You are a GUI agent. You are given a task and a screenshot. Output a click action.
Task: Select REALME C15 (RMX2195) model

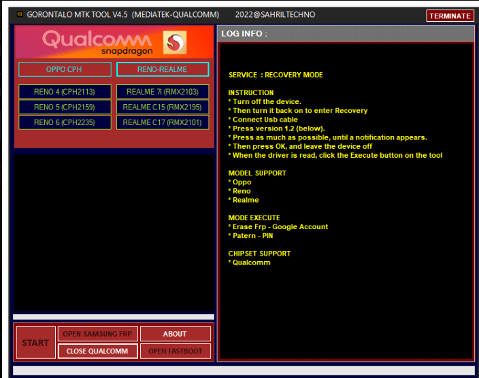(x=163, y=107)
